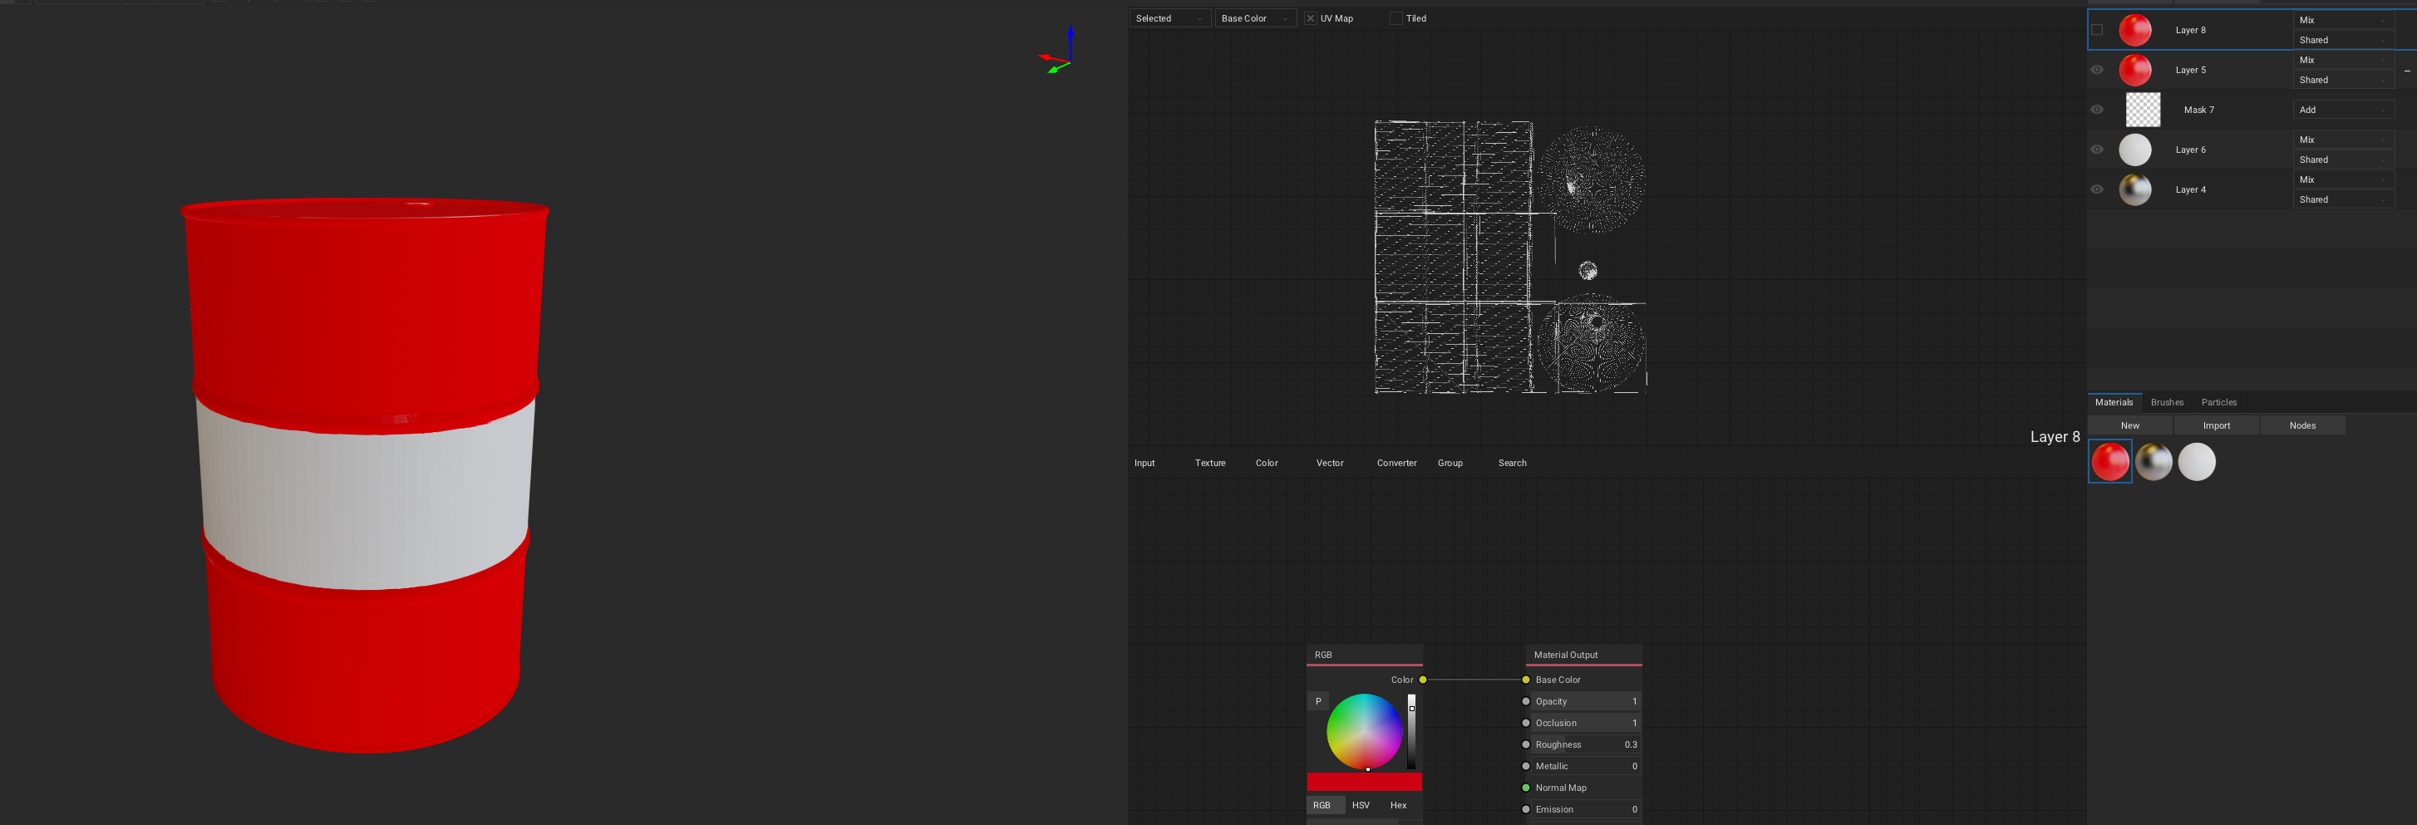Click the Emission input socket
2417x825 pixels.
point(1526,809)
